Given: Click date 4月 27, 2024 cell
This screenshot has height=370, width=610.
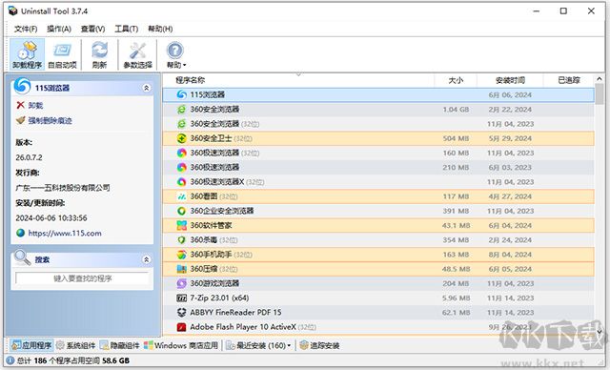Looking at the screenshot, I should tap(510, 196).
